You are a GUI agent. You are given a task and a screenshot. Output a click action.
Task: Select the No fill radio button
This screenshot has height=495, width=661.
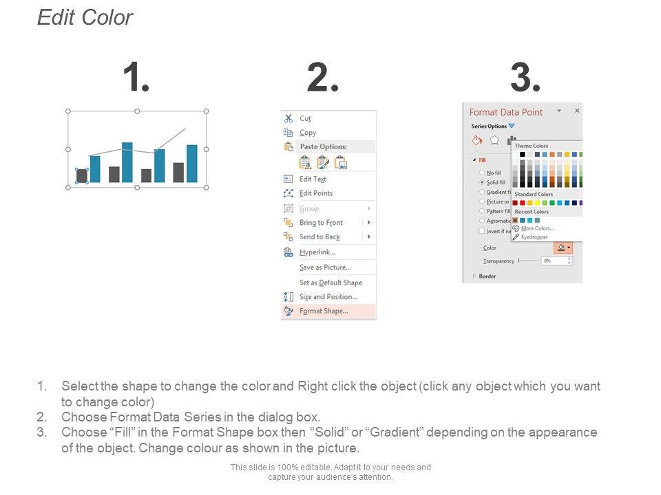point(482,173)
